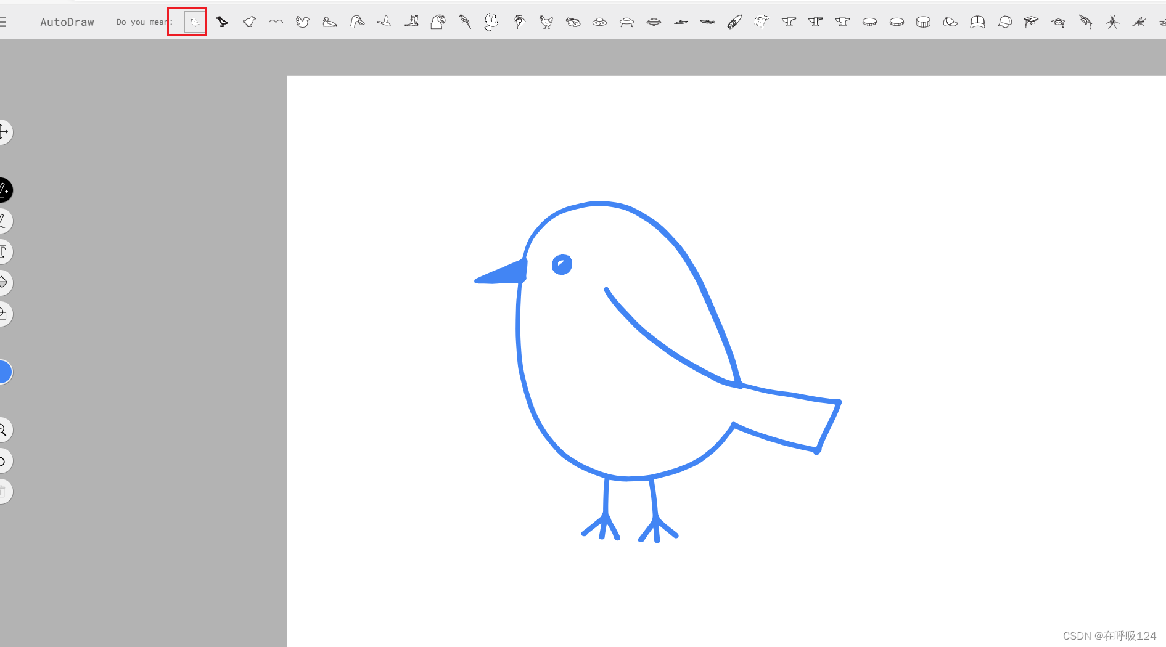Switch to the freehand Draw tool

pos(4,221)
